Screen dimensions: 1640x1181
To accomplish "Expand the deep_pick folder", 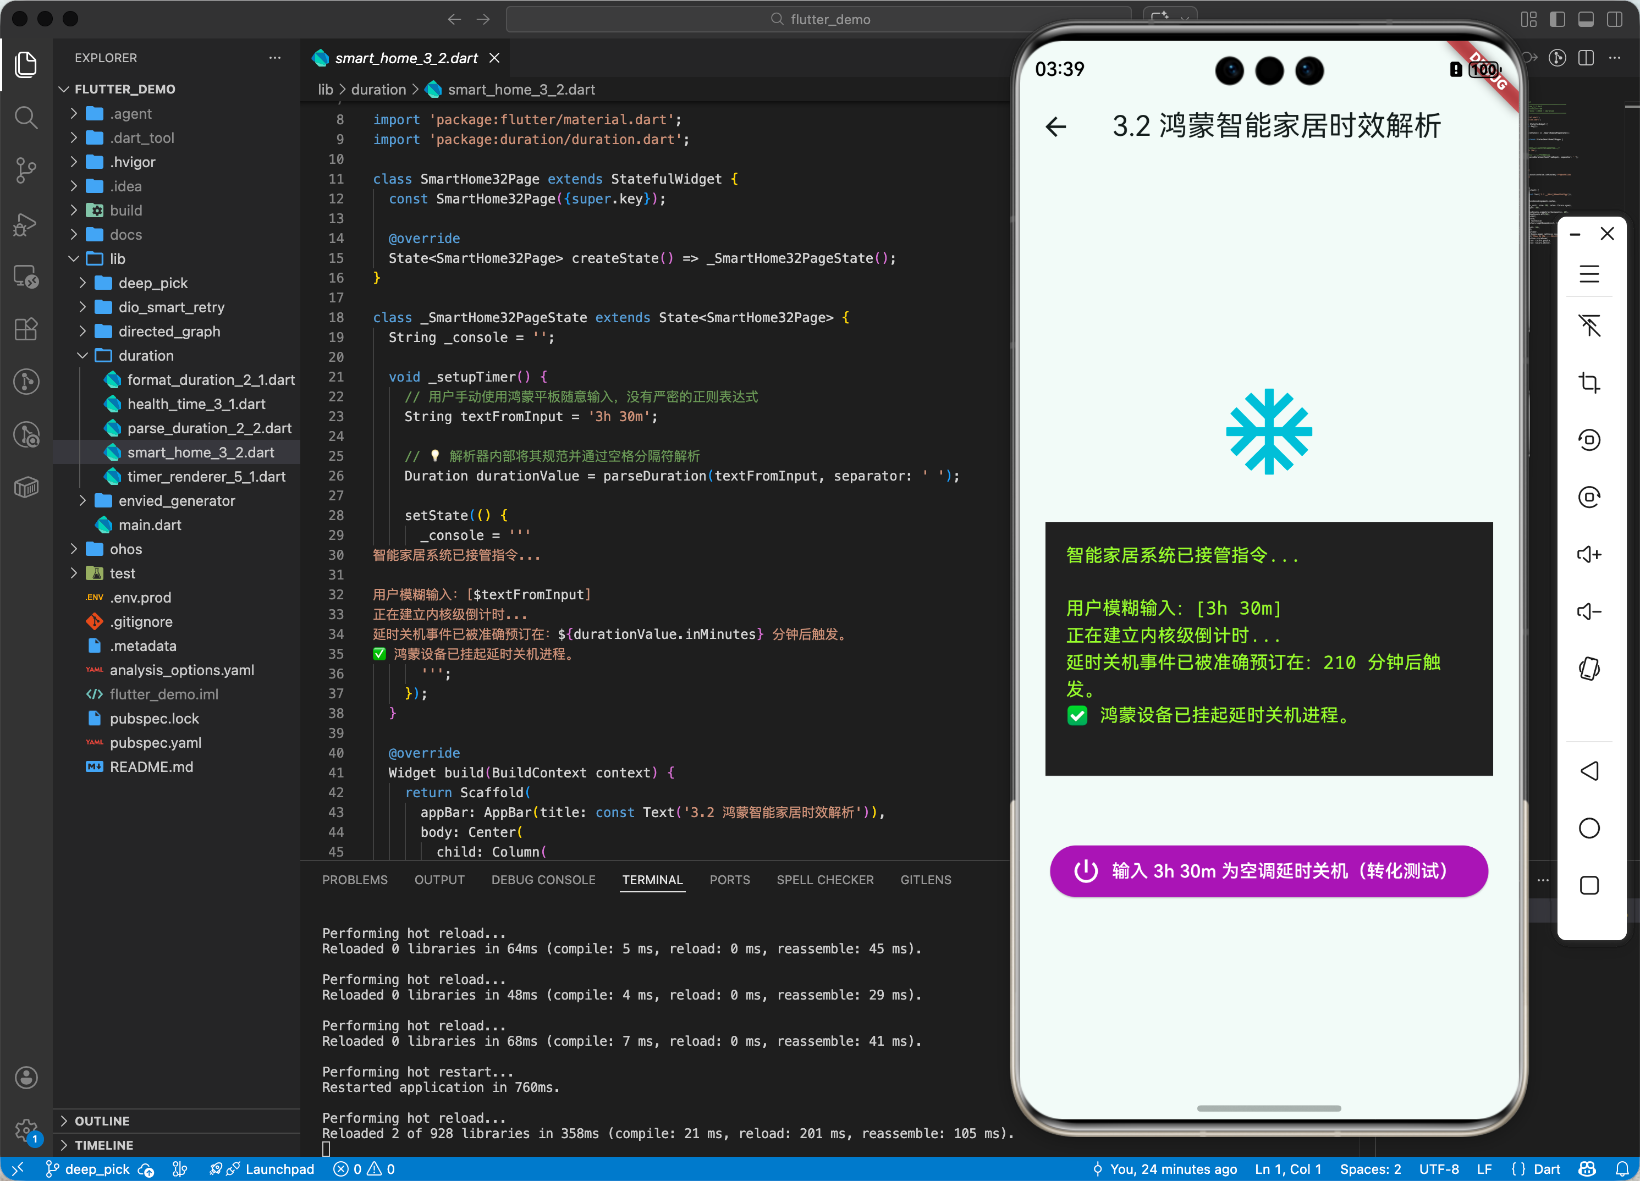I will 152,283.
